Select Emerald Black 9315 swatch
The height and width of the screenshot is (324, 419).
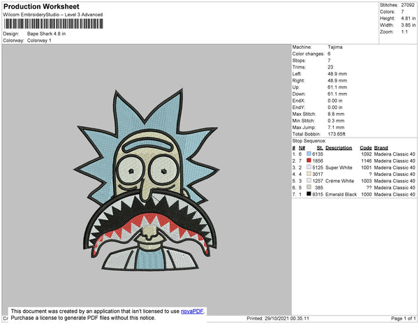coord(309,194)
